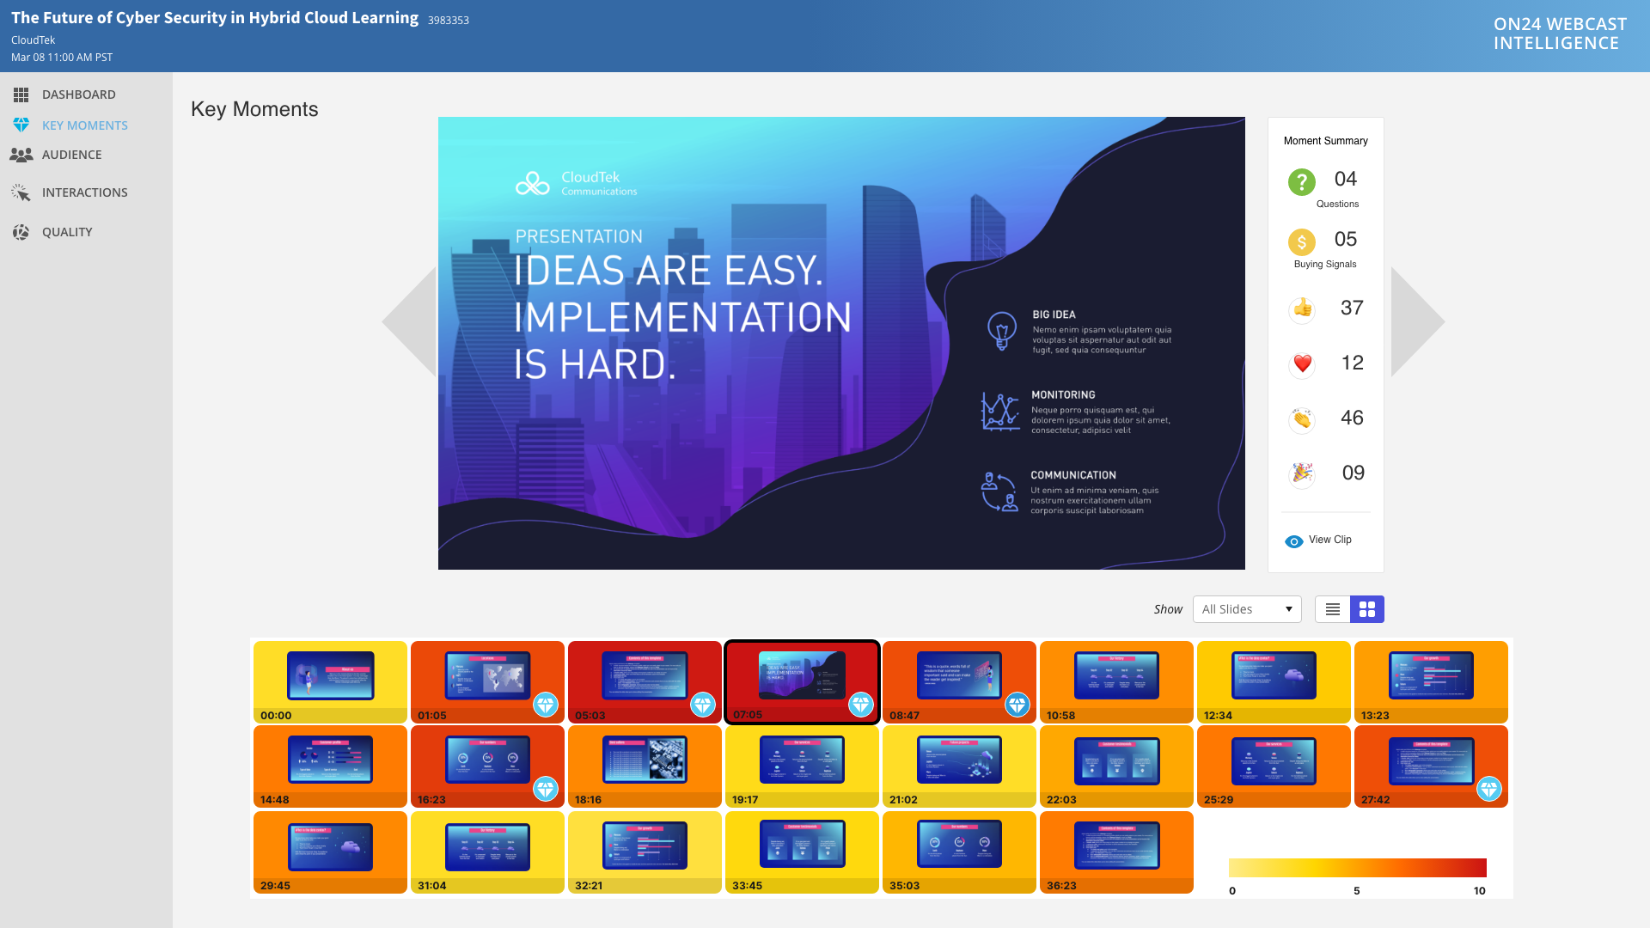The image size is (1650, 928).
Task: Click the Audience people icon
Action: coord(21,155)
